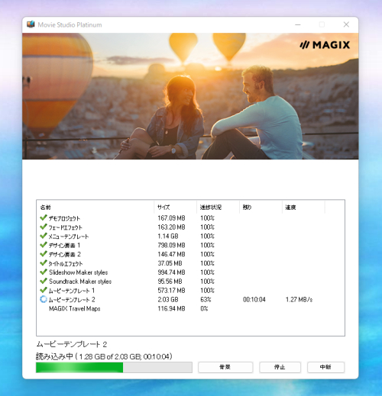Click the 167.09 MB size value
Viewport: 382px width, 396px height.
click(171, 218)
